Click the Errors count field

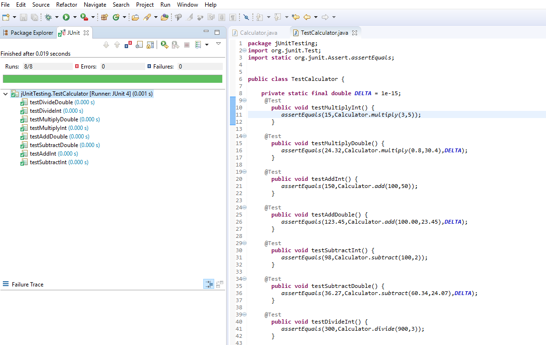tap(122, 67)
